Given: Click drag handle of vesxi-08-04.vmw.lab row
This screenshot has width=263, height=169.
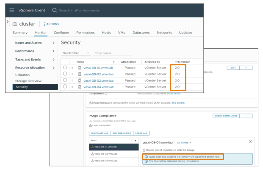Looking at the screenshot, I should click(72, 87).
